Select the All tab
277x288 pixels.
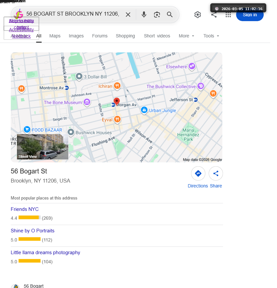[x=39, y=36]
